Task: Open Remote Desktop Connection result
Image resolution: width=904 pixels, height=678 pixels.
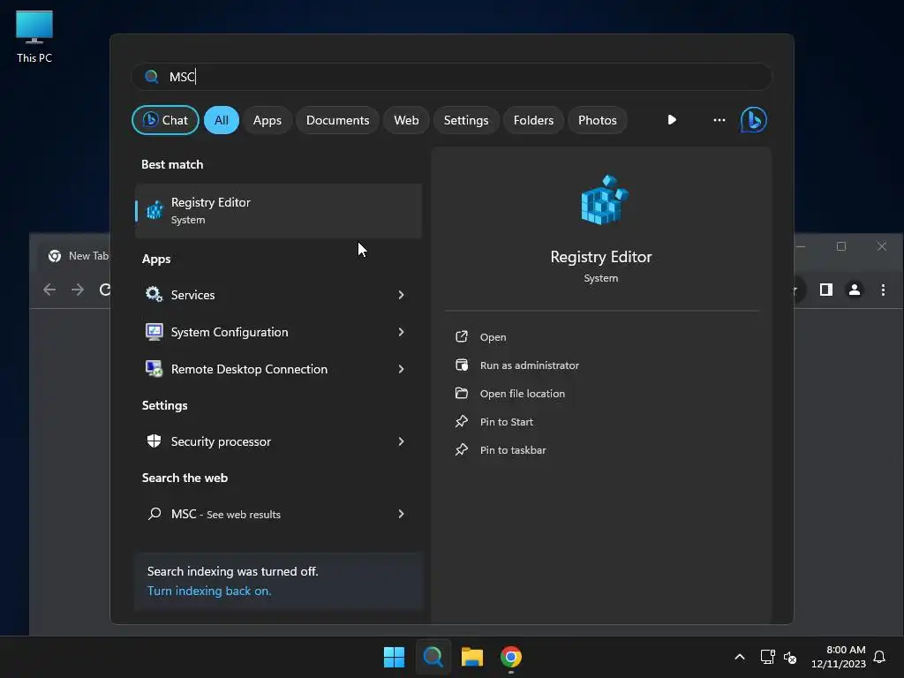Action: point(278,369)
